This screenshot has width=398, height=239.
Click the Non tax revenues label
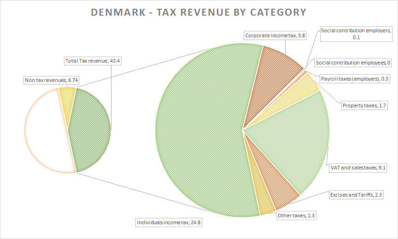(51, 81)
